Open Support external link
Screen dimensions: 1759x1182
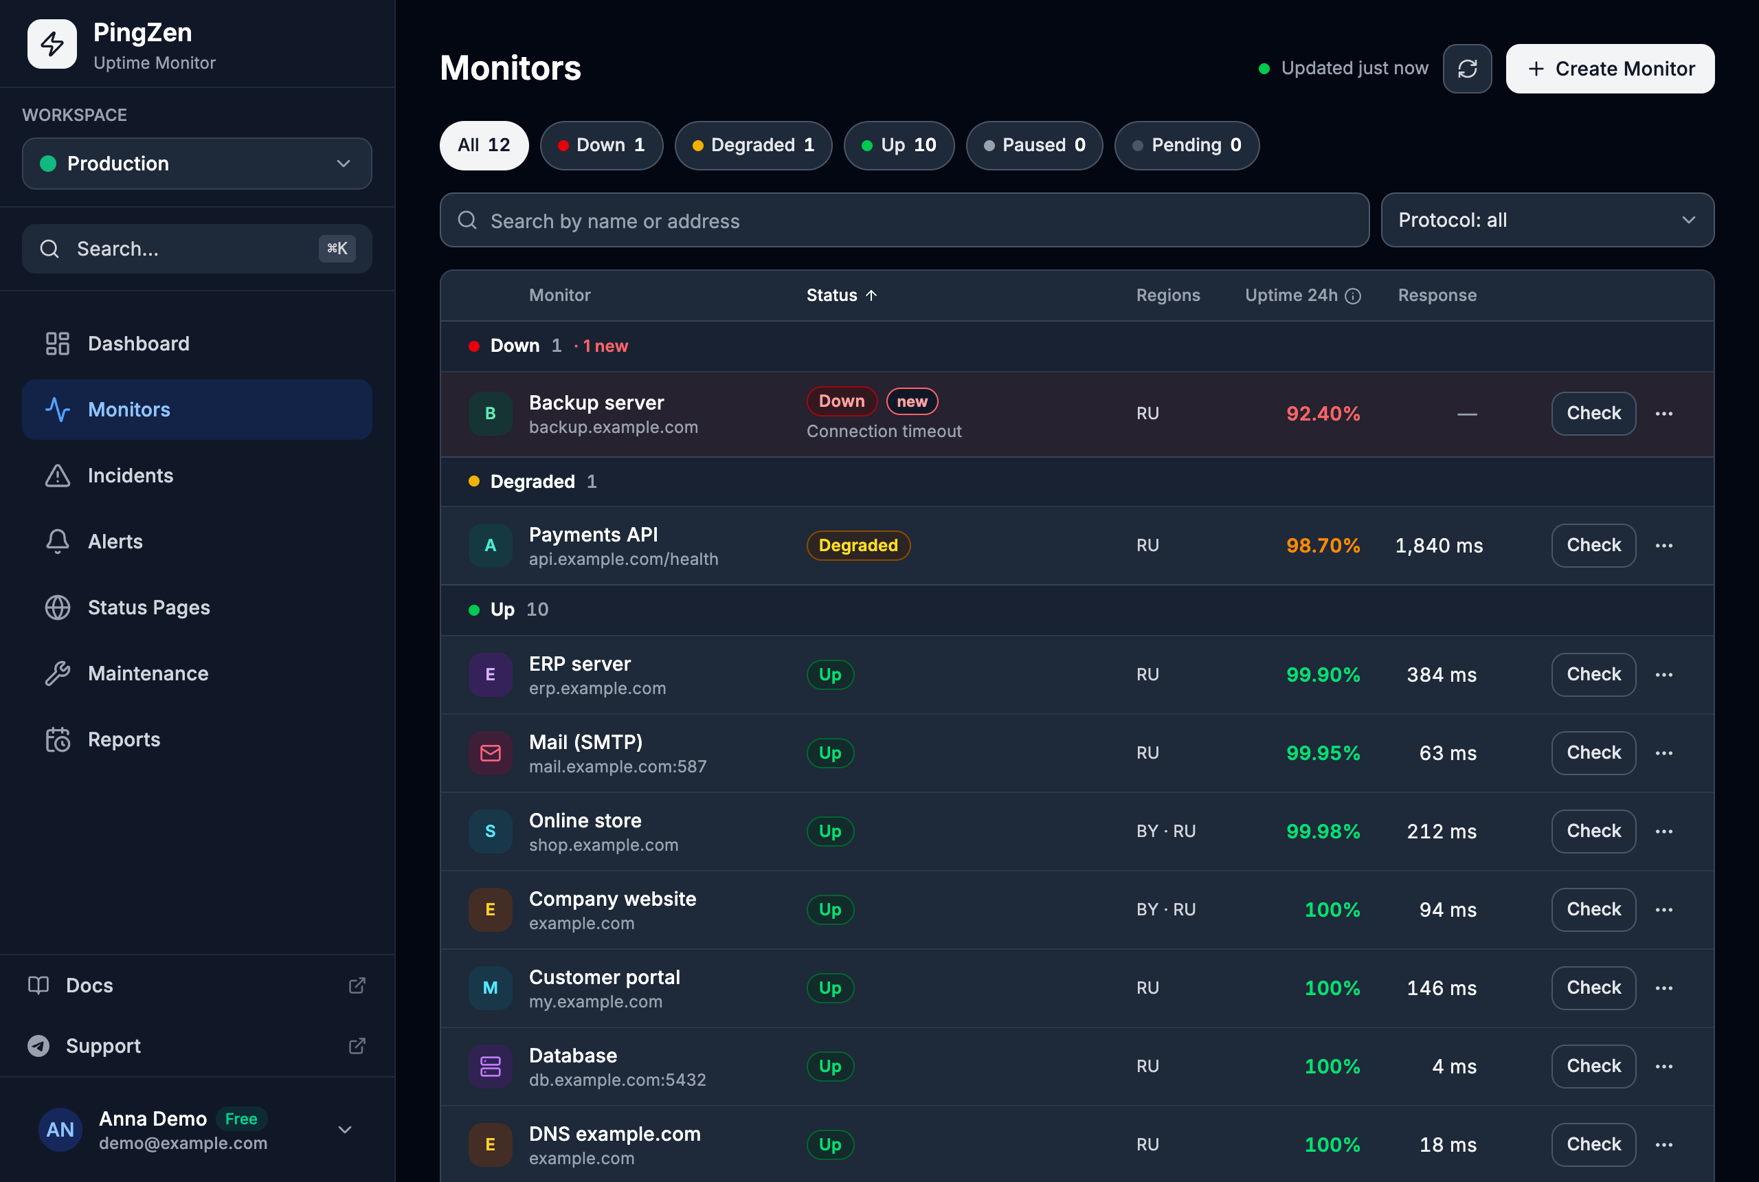(197, 1045)
